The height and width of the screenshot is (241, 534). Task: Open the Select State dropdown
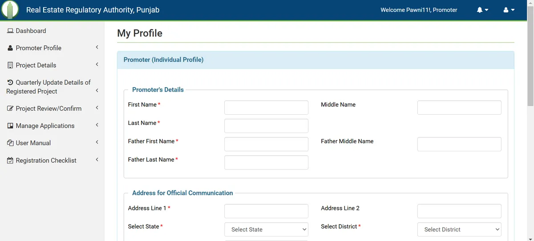[266, 229]
